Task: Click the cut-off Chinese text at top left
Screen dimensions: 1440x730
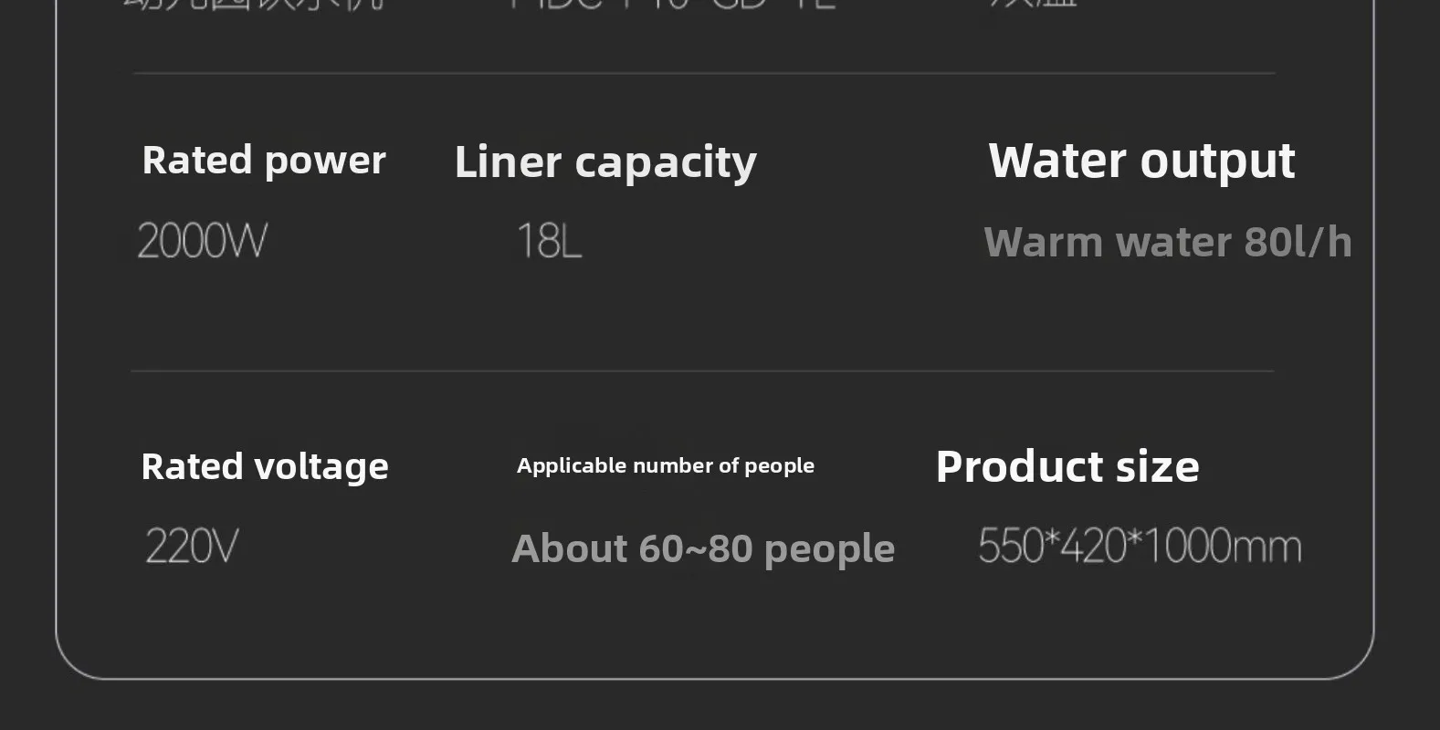Action: pos(256,4)
